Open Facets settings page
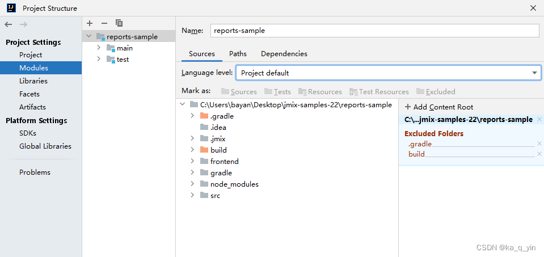 (x=29, y=94)
